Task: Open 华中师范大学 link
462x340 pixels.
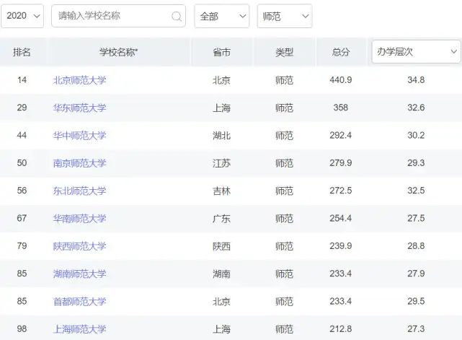Action: click(x=79, y=136)
